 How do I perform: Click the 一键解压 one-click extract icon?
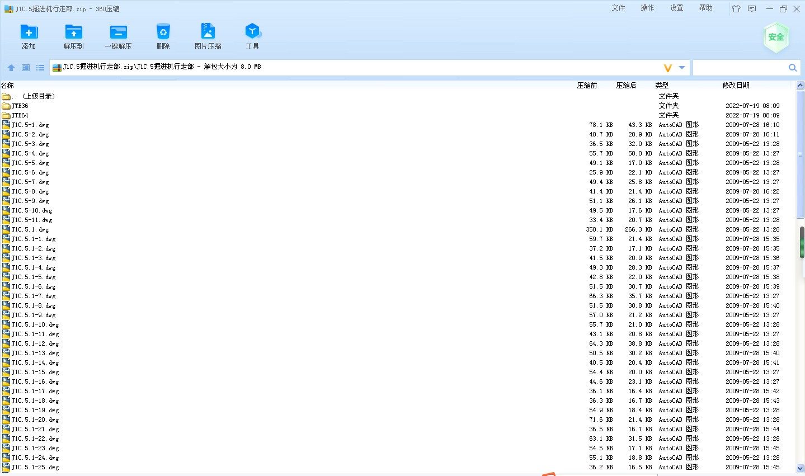tap(118, 32)
